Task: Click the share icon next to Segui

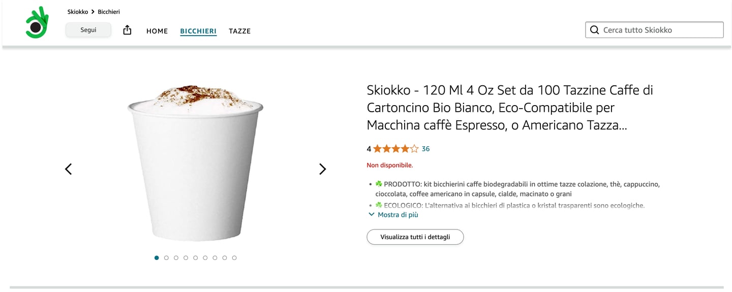Action: pos(127,30)
